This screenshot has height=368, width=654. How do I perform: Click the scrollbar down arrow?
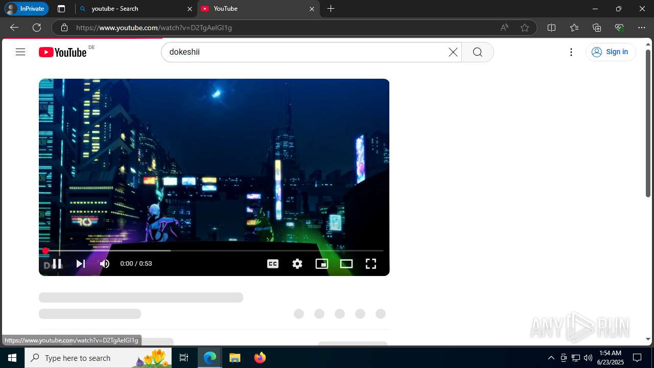click(648, 339)
